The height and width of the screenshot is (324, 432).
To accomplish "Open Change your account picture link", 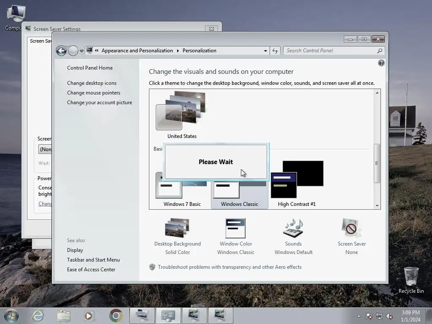I will 100,103.
